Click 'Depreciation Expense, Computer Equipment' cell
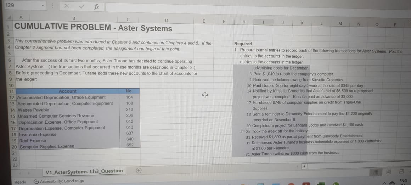 (x=62, y=128)
